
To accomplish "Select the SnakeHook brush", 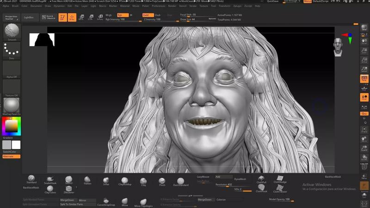I will 50,180.
